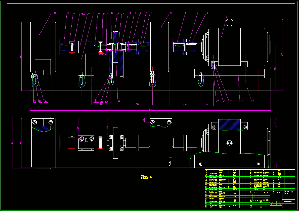This screenshot has width=299, height=211.
Task: Select part callout number 22
Action: tap(55, 13)
